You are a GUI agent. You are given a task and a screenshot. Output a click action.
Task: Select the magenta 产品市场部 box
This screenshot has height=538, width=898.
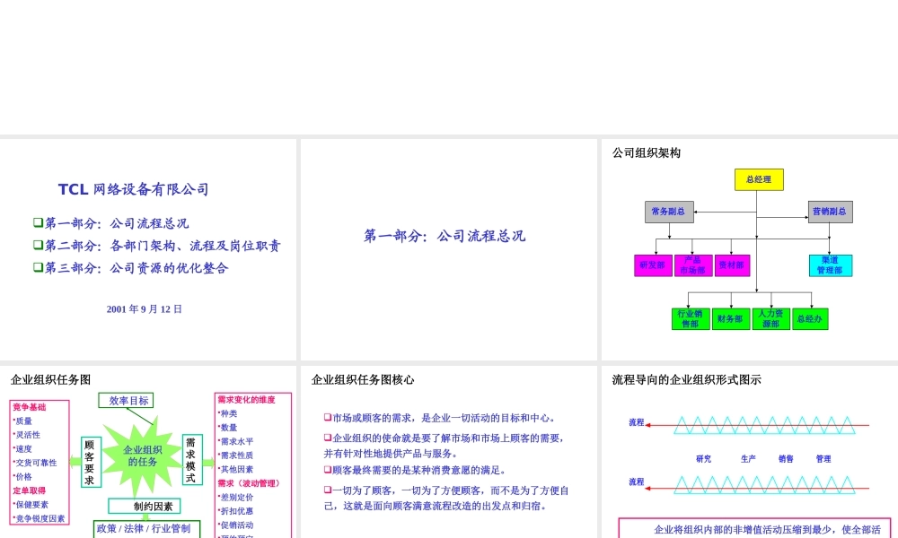click(x=693, y=265)
